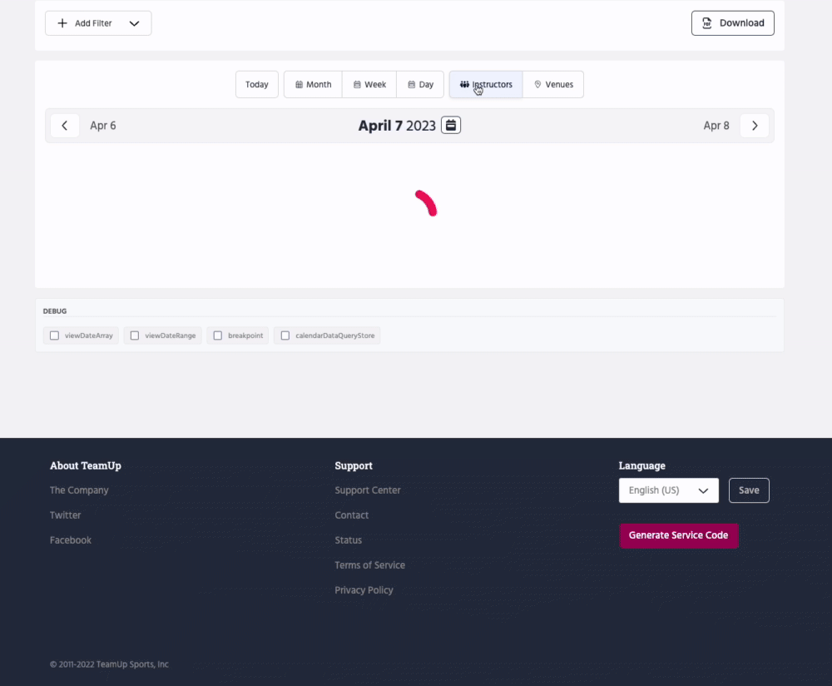832x686 pixels.
Task: Switch to Week view
Action: coord(369,85)
